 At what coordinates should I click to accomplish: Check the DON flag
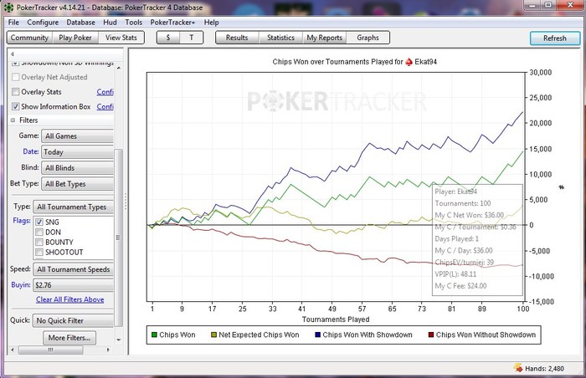click(39, 232)
